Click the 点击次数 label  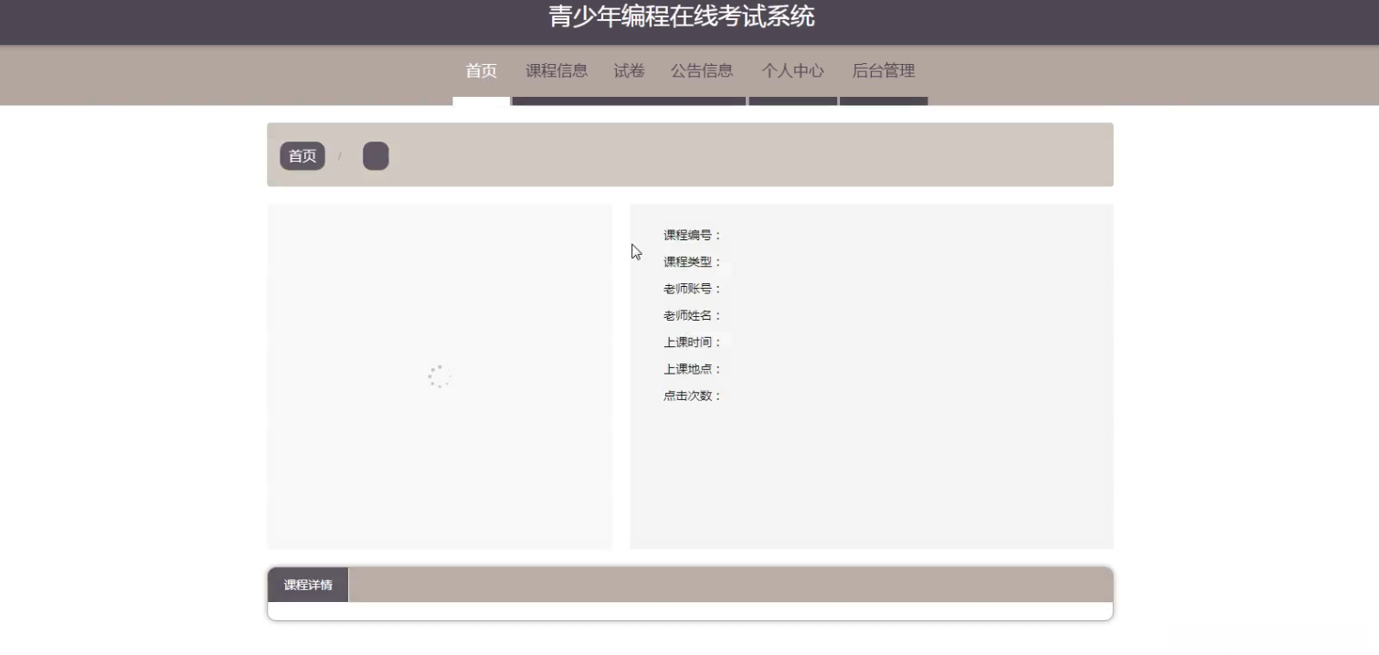click(693, 396)
